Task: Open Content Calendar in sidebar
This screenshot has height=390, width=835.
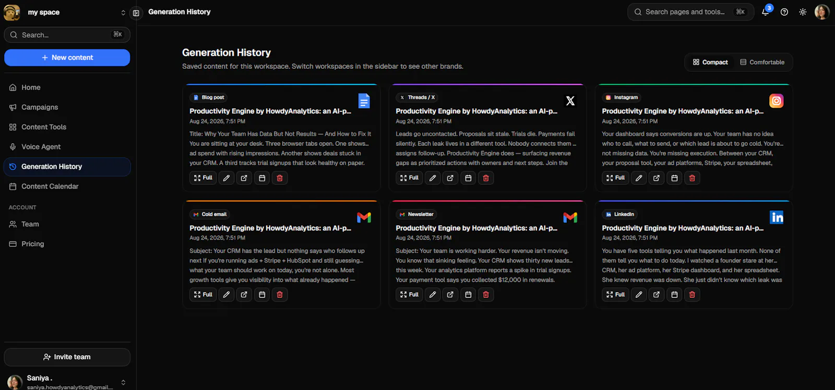Action: (67, 186)
